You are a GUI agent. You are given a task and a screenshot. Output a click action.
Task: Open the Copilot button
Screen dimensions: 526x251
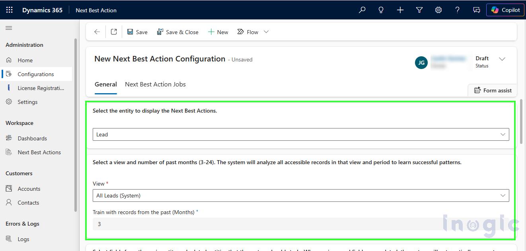[505, 10]
